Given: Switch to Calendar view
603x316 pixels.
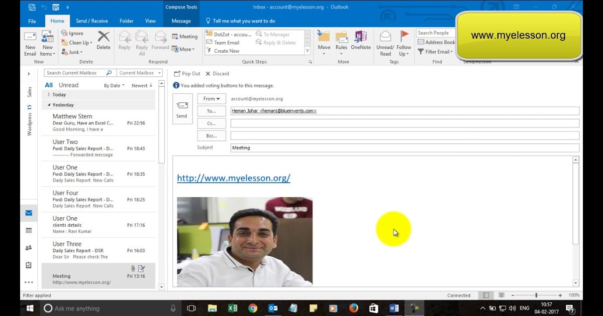Looking at the screenshot, I should pos(29,230).
